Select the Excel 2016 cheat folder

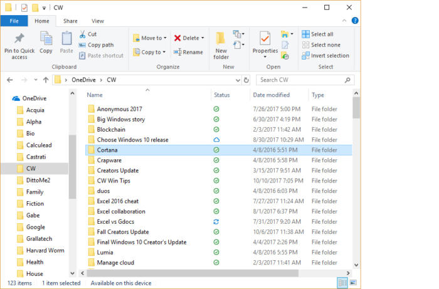pyautogui.click(x=118, y=201)
